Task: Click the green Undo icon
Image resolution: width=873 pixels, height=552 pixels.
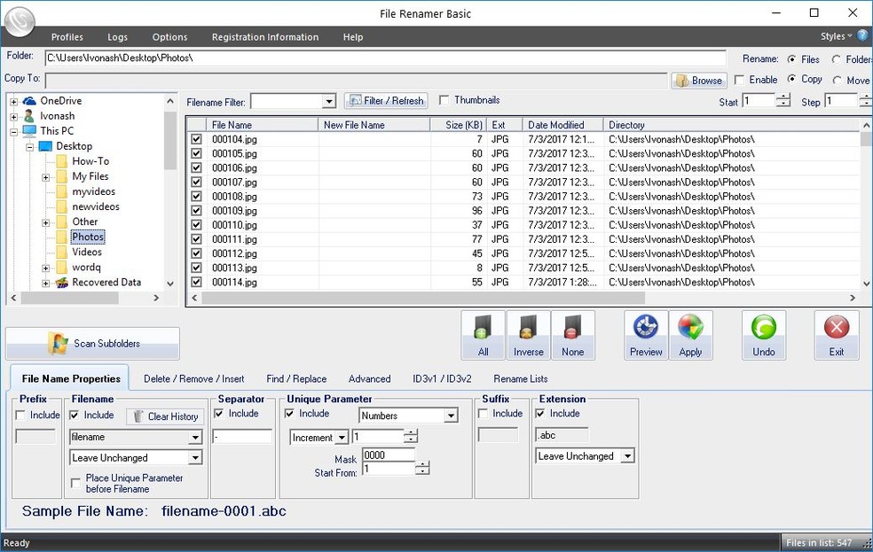Action: (x=763, y=335)
